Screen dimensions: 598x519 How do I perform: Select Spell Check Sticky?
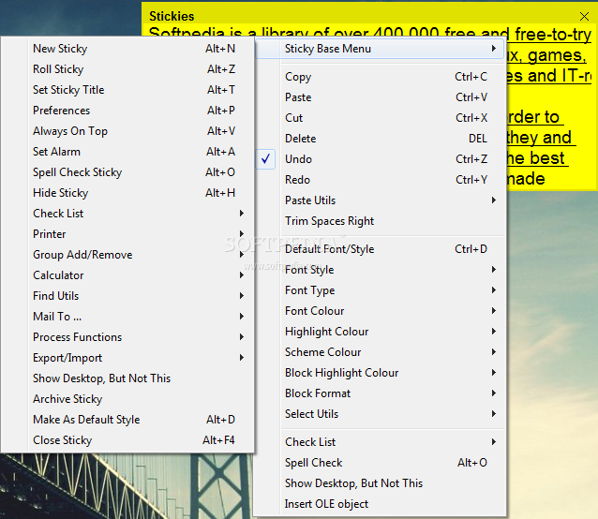(x=127, y=172)
